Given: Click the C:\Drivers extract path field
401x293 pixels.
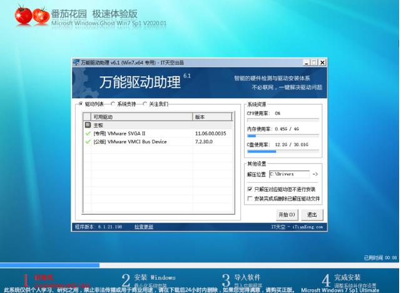Looking at the screenshot, I should tap(289, 174).
